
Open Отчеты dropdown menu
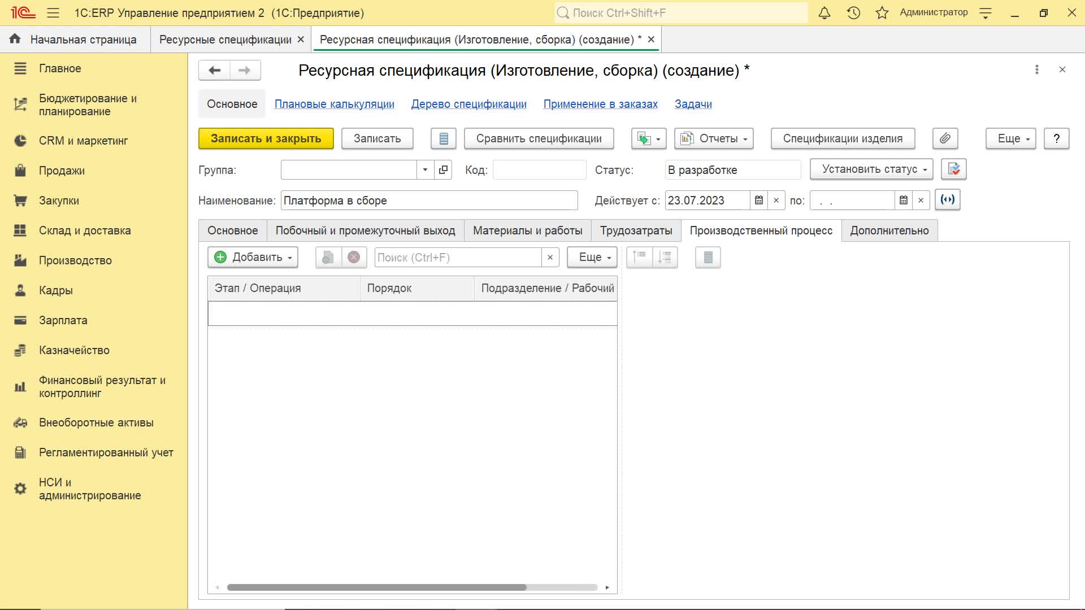tap(714, 138)
